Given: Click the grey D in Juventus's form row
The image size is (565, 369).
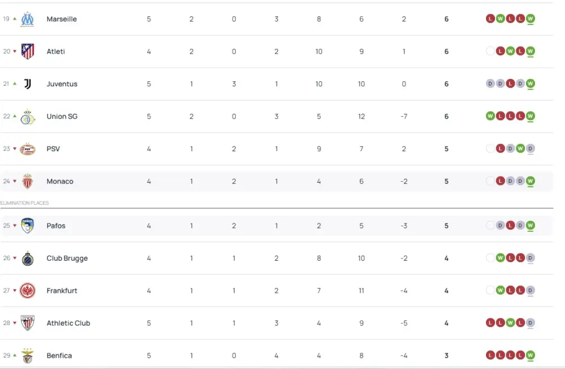Looking at the screenshot, I should pyautogui.click(x=490, y=84).
